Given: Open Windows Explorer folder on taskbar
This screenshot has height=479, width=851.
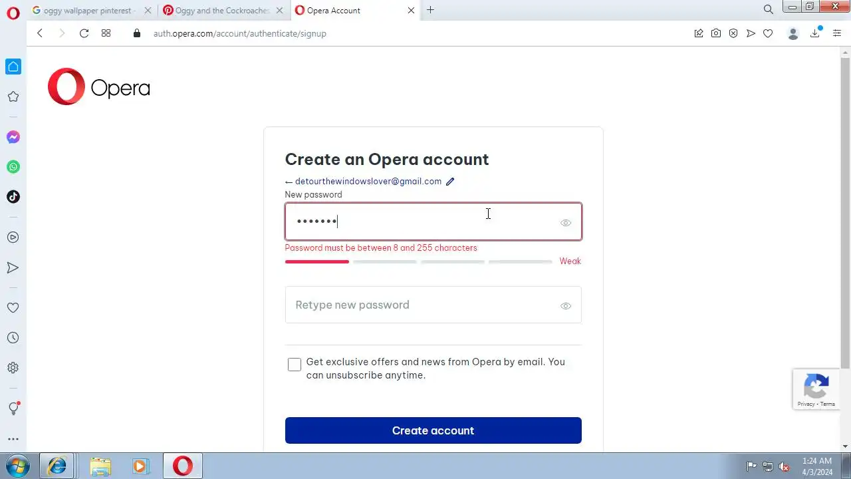Looking at the screenshot, I should 100,466.
